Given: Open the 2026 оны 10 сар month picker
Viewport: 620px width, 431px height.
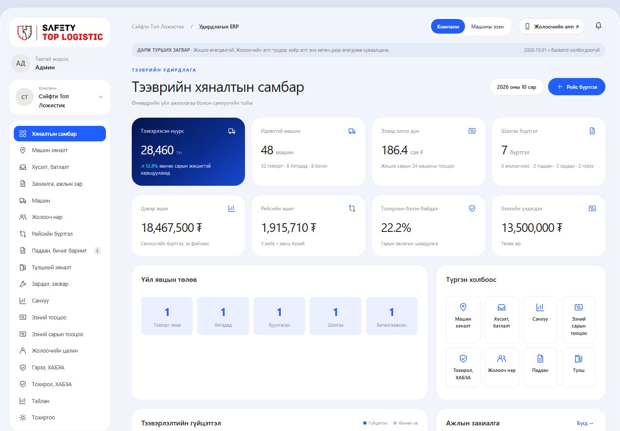Looking at the screenshot, I should (516, 87).
